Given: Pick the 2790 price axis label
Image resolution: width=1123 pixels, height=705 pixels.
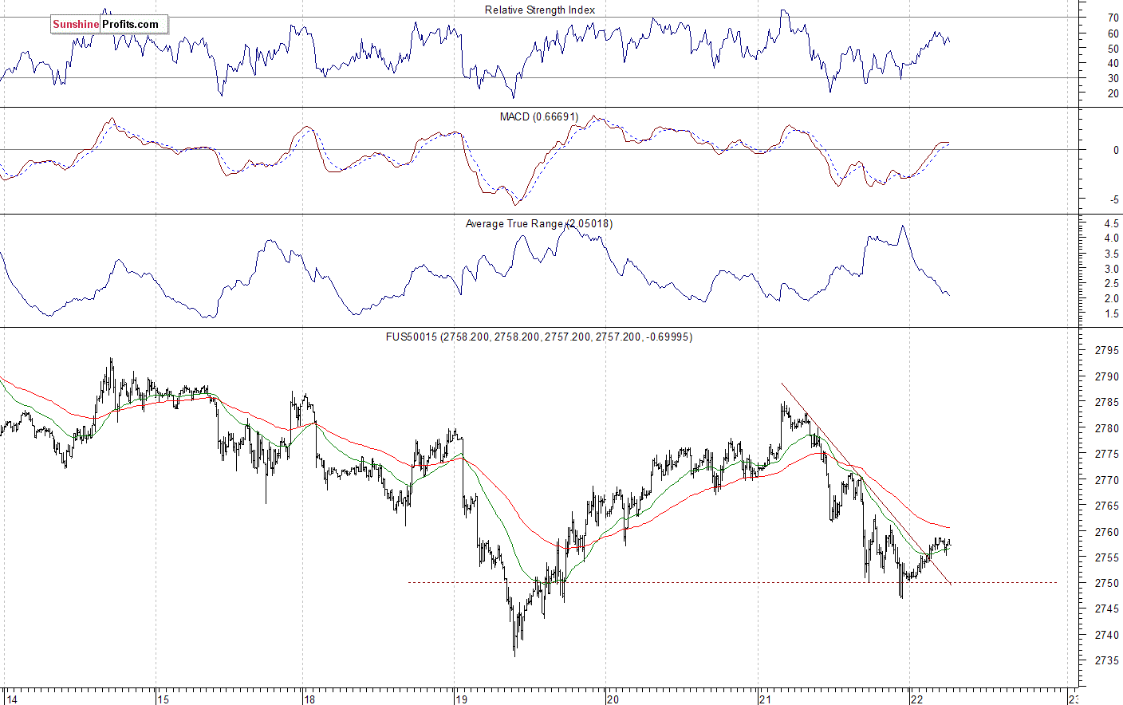Looking at the screenshot, I should 1106,376.
